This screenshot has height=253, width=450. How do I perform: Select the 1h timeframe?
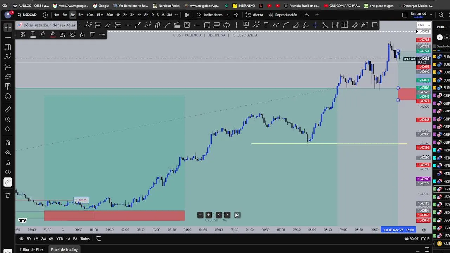point(118,15)
